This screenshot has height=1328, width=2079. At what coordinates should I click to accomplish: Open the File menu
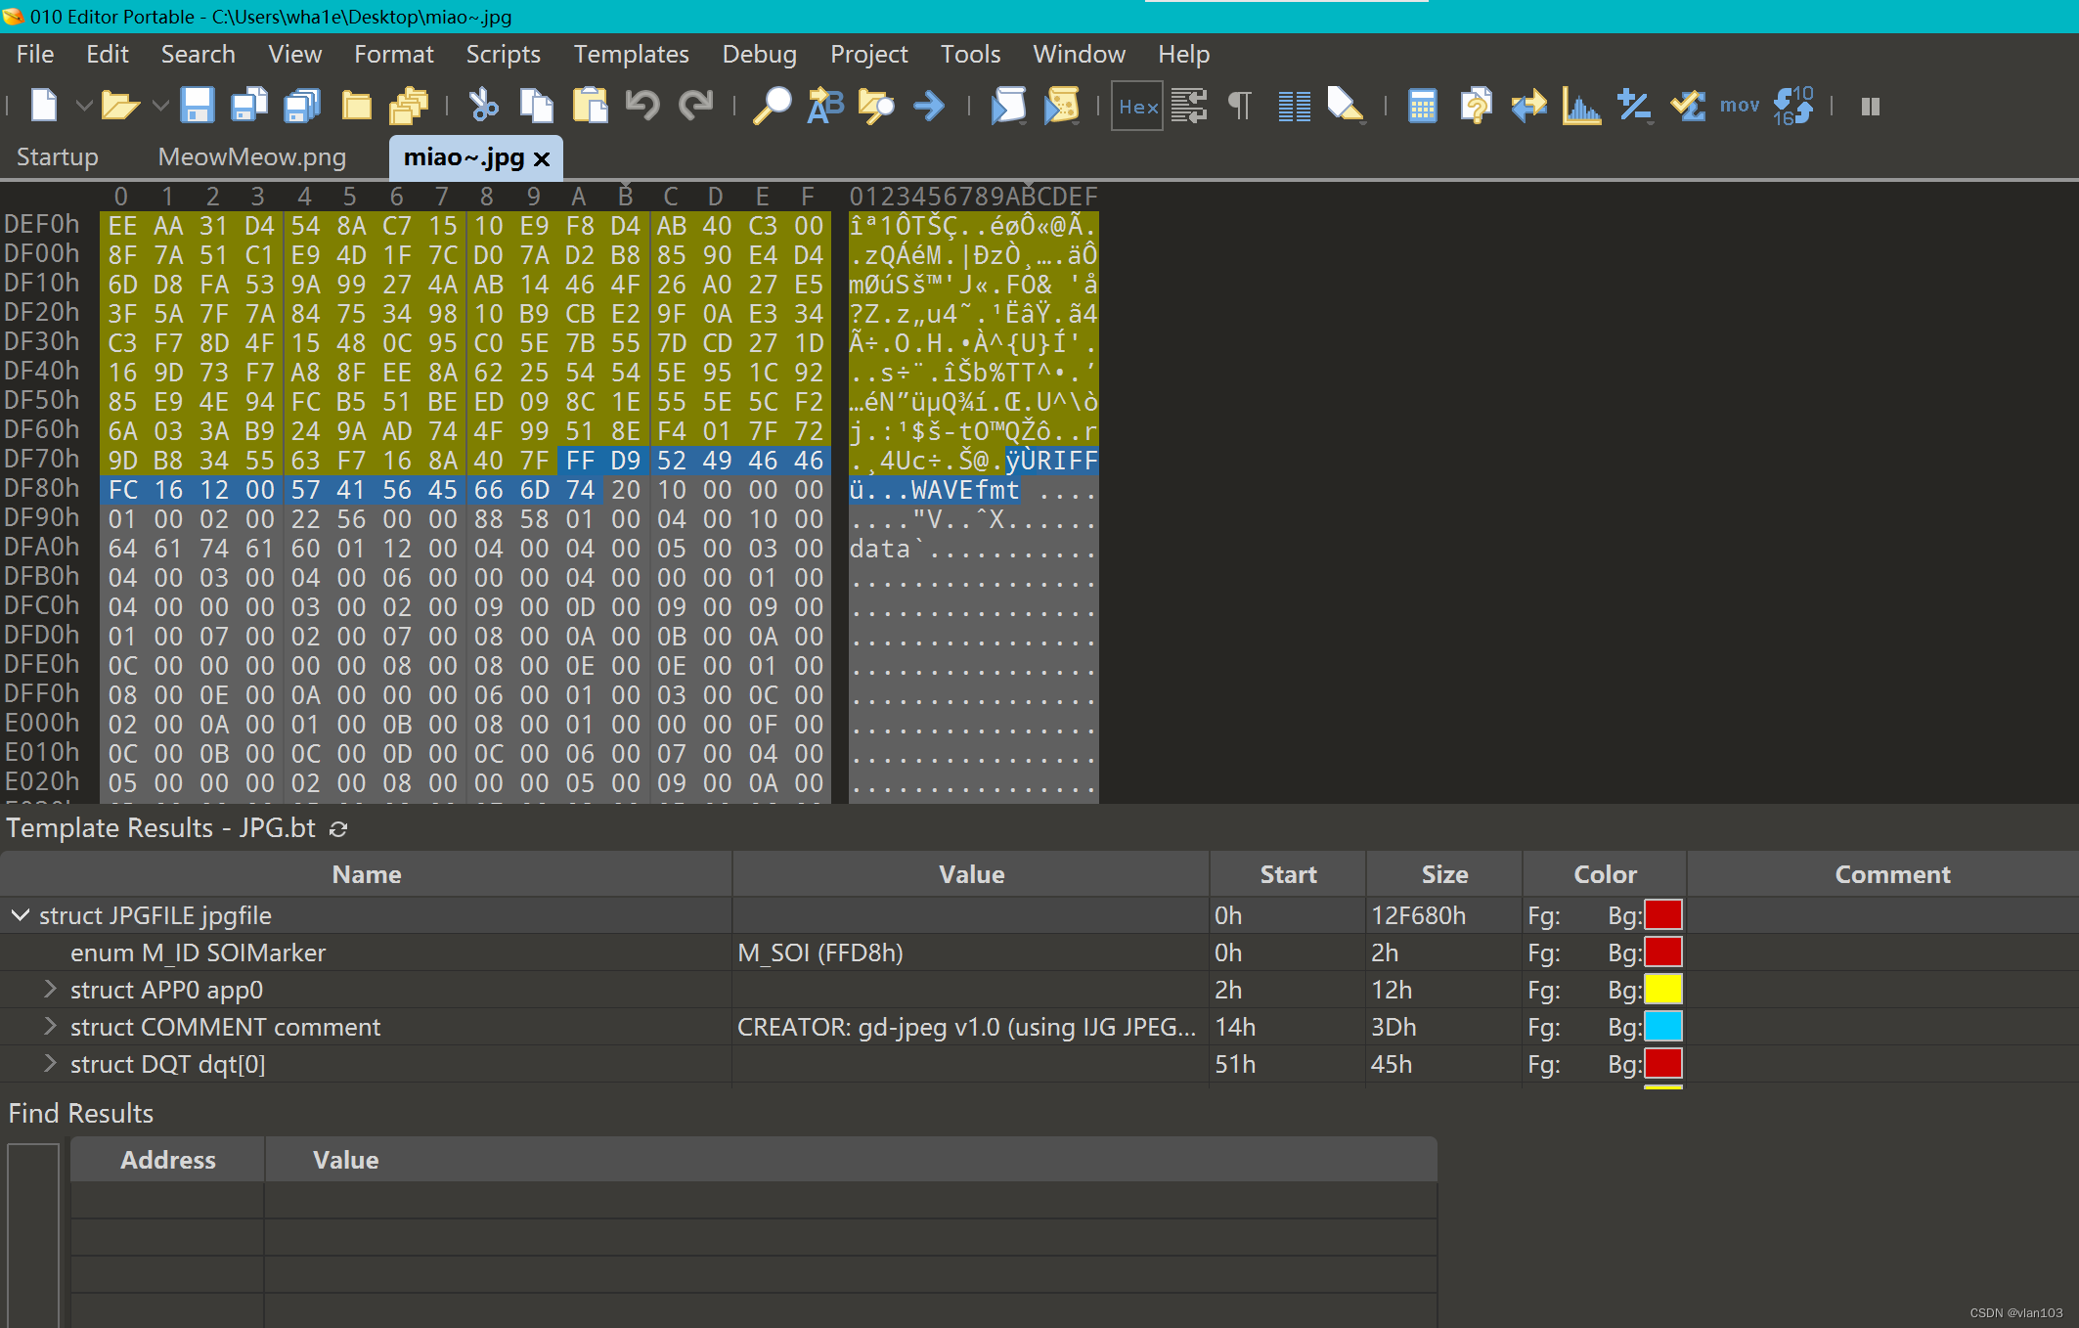click(35, 54)
